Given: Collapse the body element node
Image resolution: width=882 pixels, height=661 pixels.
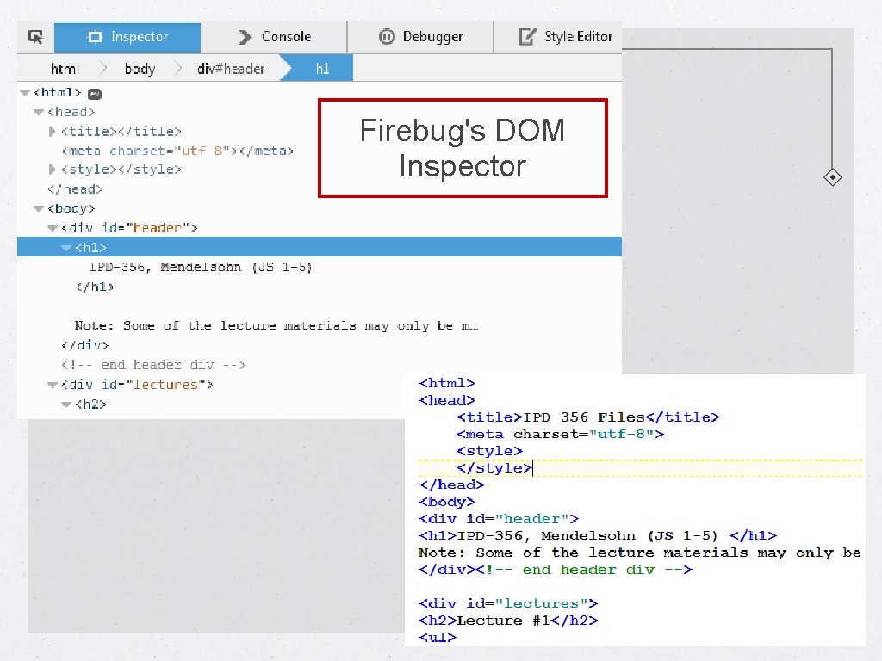Looking at the screenshot, I should 38,208.
